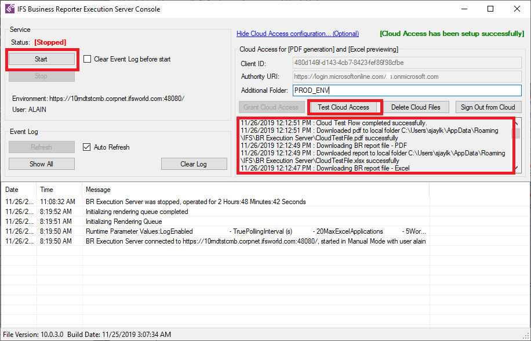Click Show All event log button
This screenshot has height=341, width=531.
41,164
